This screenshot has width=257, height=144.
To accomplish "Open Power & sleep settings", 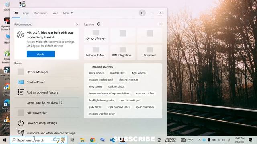I will tap(47, 123).
